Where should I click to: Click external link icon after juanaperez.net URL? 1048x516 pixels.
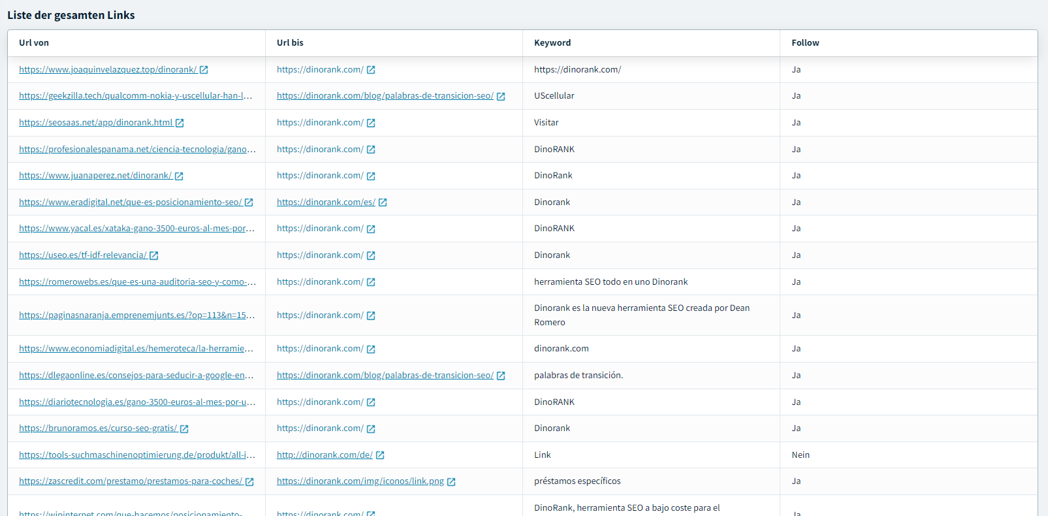(179, 176)
